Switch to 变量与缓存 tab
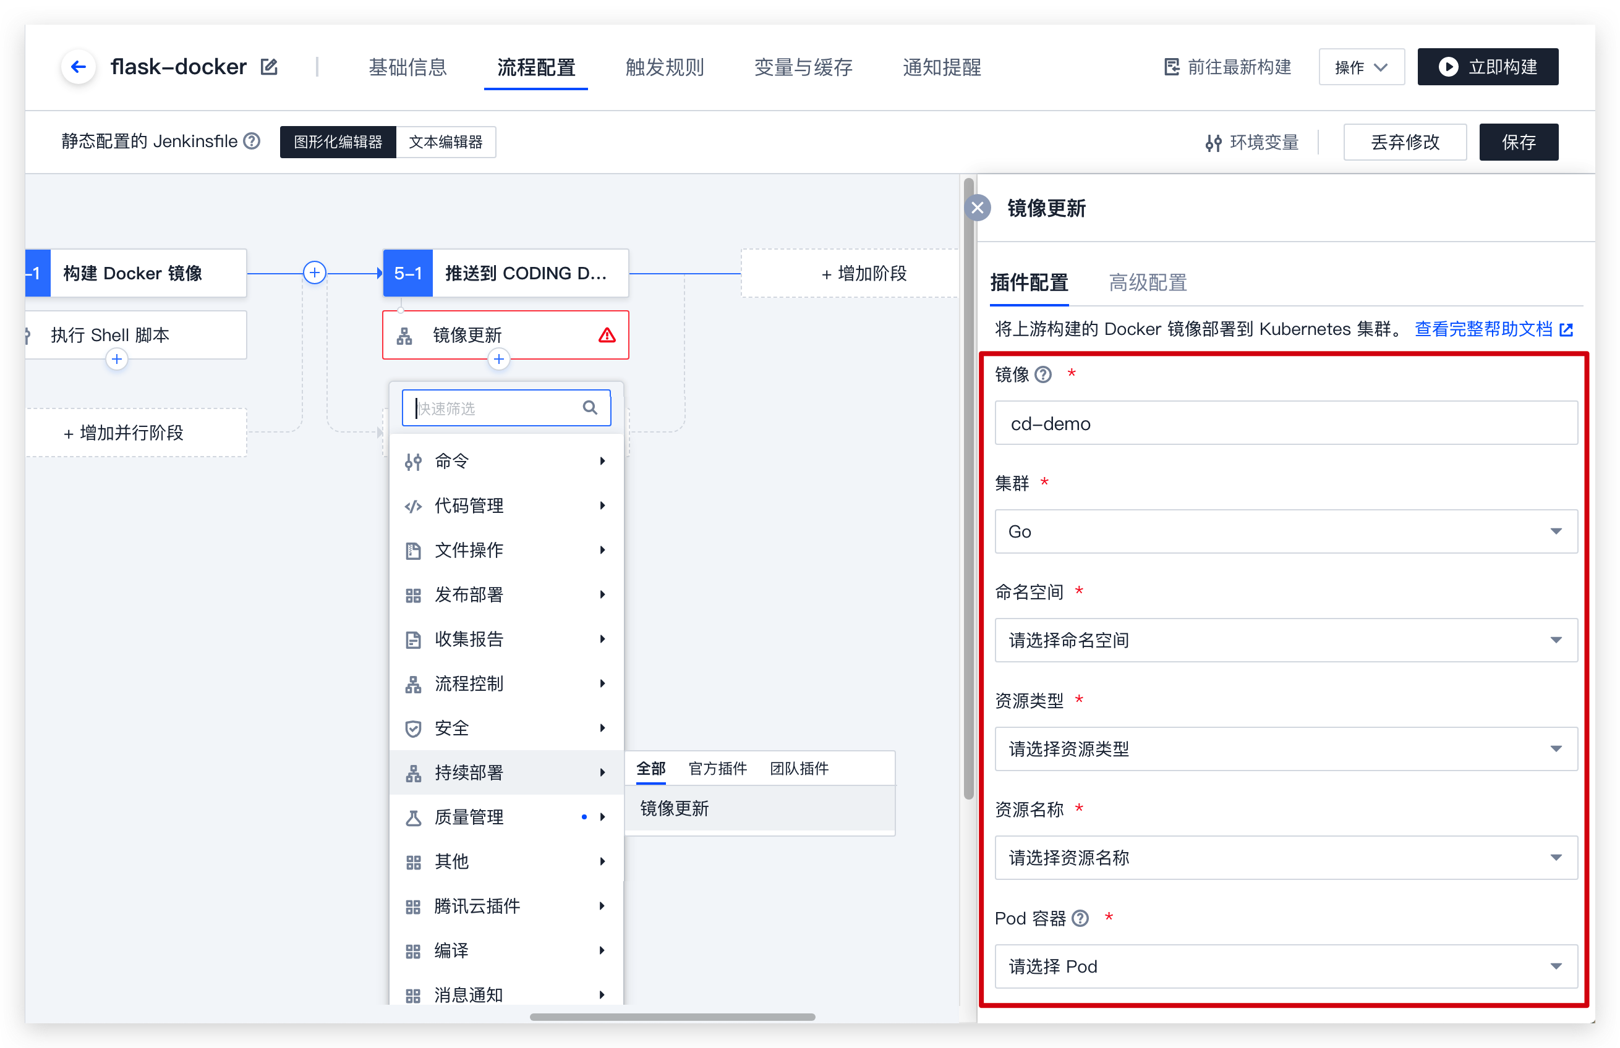Viewport: 1620px width, 1048px height. (803, 67)
